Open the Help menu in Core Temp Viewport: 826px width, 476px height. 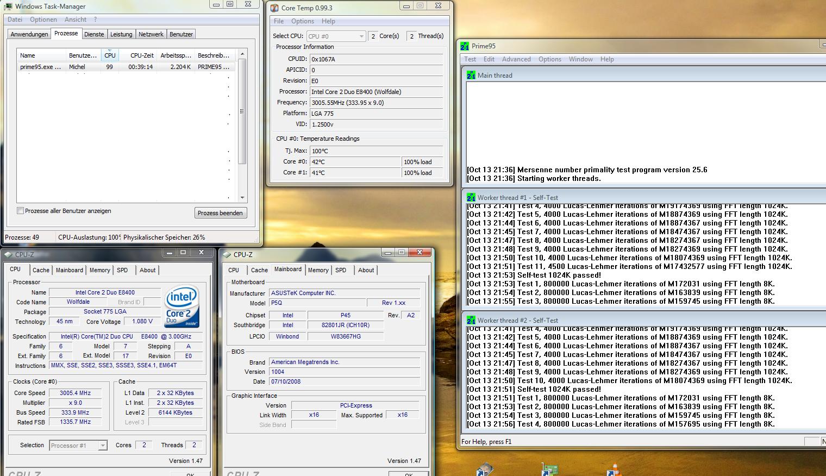tap(328, 21)
